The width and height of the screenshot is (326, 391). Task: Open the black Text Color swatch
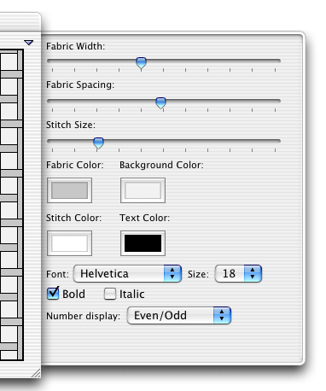[143, 243]
